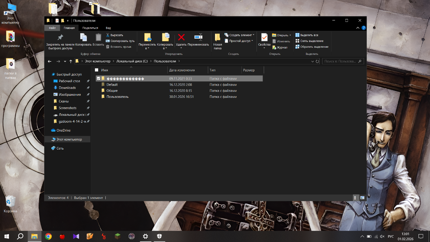The image size is (430, 242).
Task: Toggle the select-all checkbox in header
Action: 96,70
